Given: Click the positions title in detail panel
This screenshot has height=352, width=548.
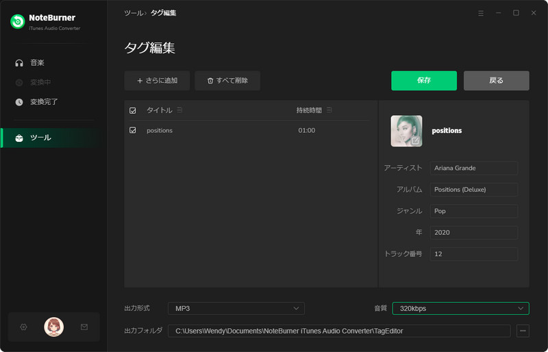Looking at the screenshot, I should (447, 131).
